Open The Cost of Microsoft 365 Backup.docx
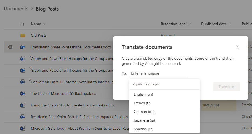 click(x=63, y=94)
